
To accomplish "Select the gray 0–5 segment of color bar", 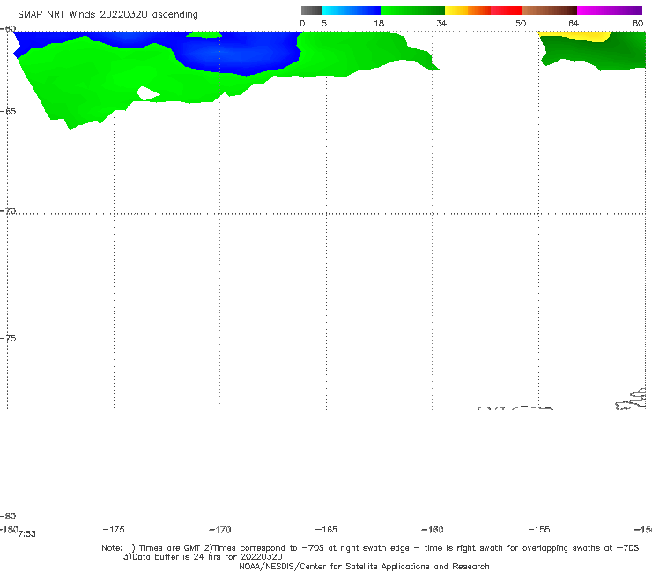I will pyautogui.click(x=312, y=11).
